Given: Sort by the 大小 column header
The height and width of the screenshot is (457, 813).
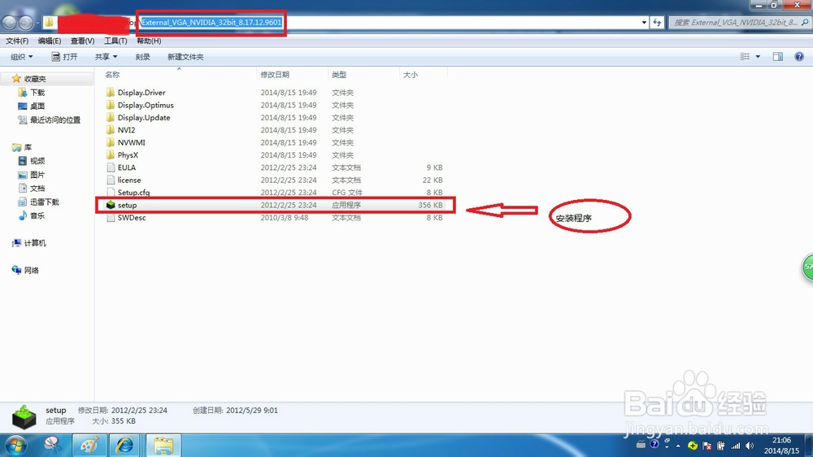Looking at the screenshot, I should coord(410,75).
